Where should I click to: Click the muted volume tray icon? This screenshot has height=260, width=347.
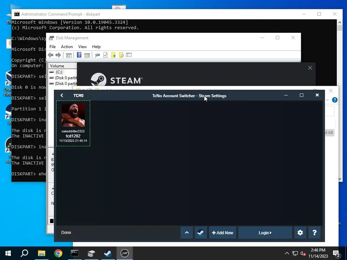click(303, 253)
